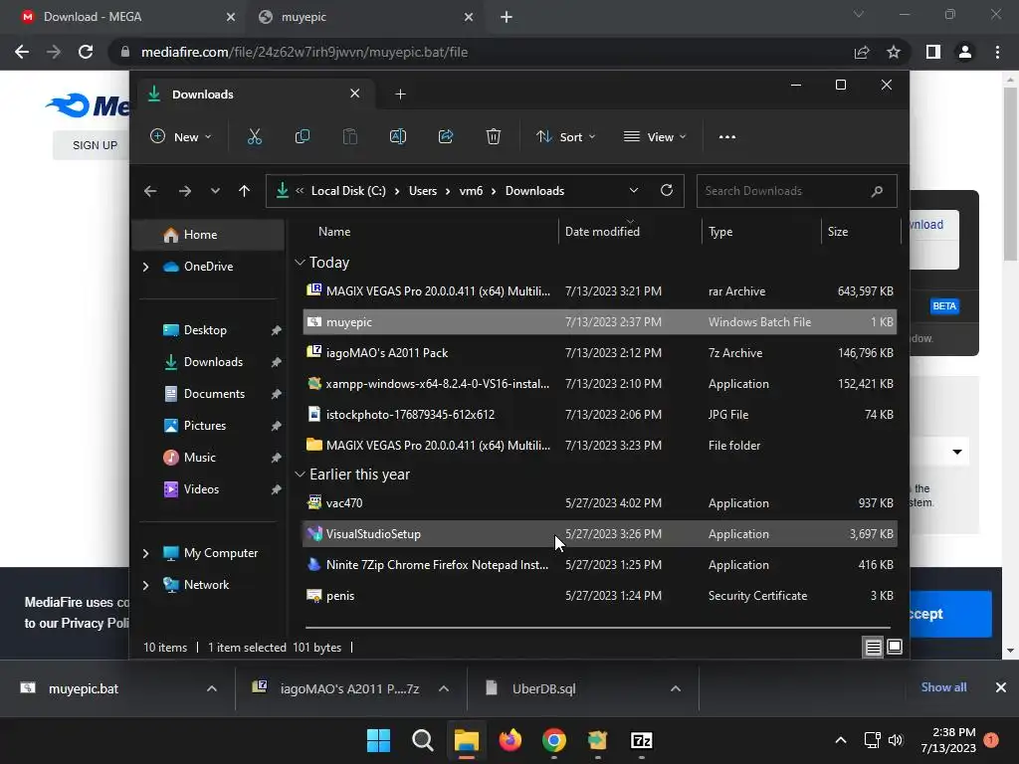Switch to muyepic browser tab
The width and height of the screenshot is (1019, 764).
[366, 17]
